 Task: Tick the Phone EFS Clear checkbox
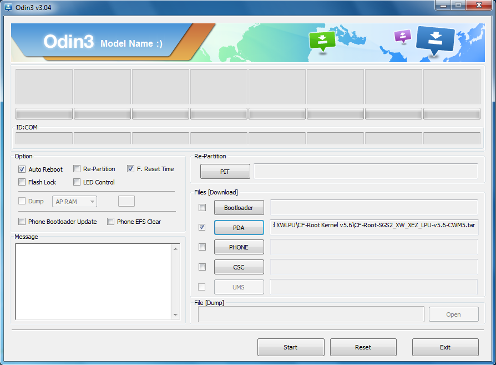click(110, 222)
